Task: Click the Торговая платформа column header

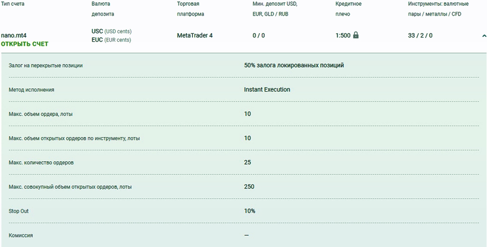Action: pyautogui.click(x=191, y=9)
